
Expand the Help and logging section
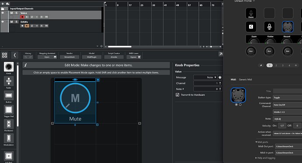coord(265,158)
